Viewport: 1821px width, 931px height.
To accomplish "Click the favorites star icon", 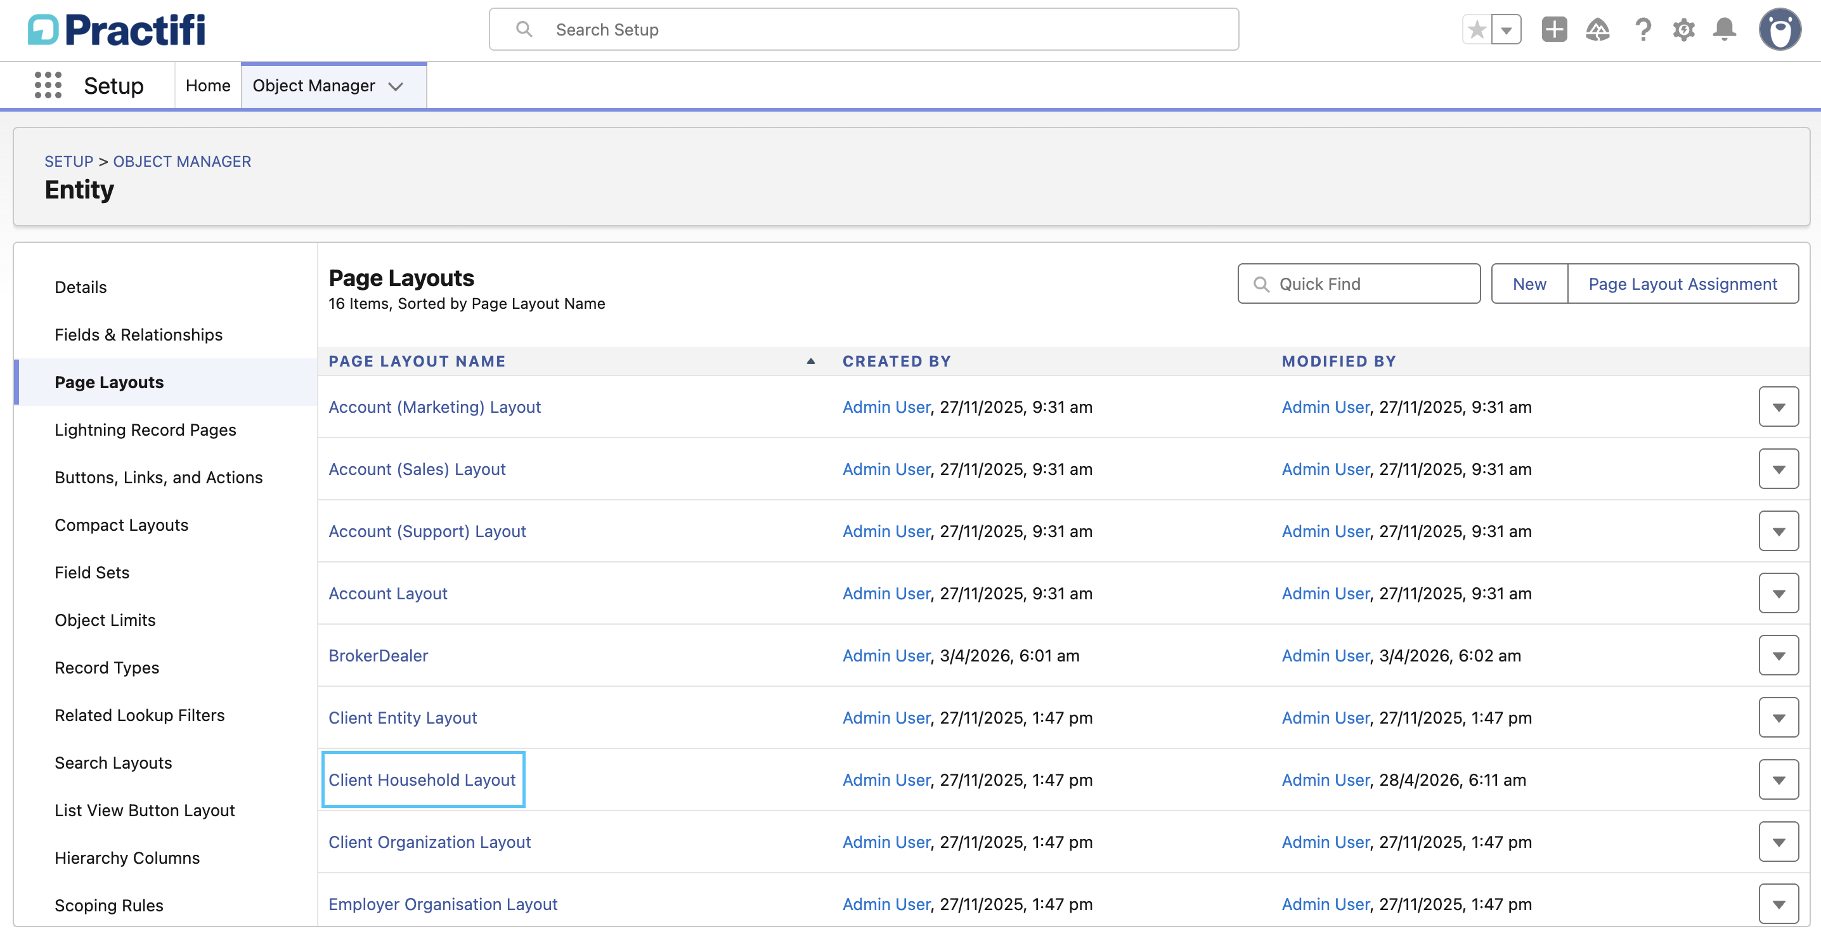I will (1477, 30).
